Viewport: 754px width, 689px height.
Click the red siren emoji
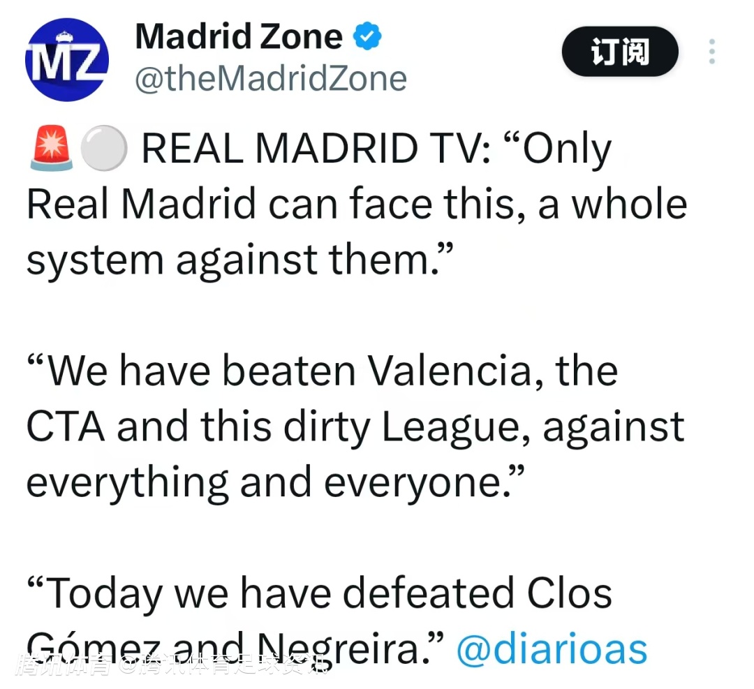pyautogui.click(x=51, y=149)
